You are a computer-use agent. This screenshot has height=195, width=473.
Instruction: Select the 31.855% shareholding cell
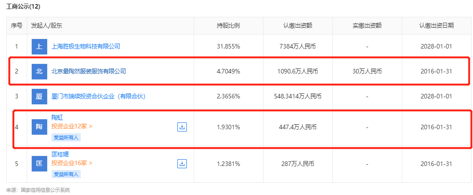(x=229, y=47)
